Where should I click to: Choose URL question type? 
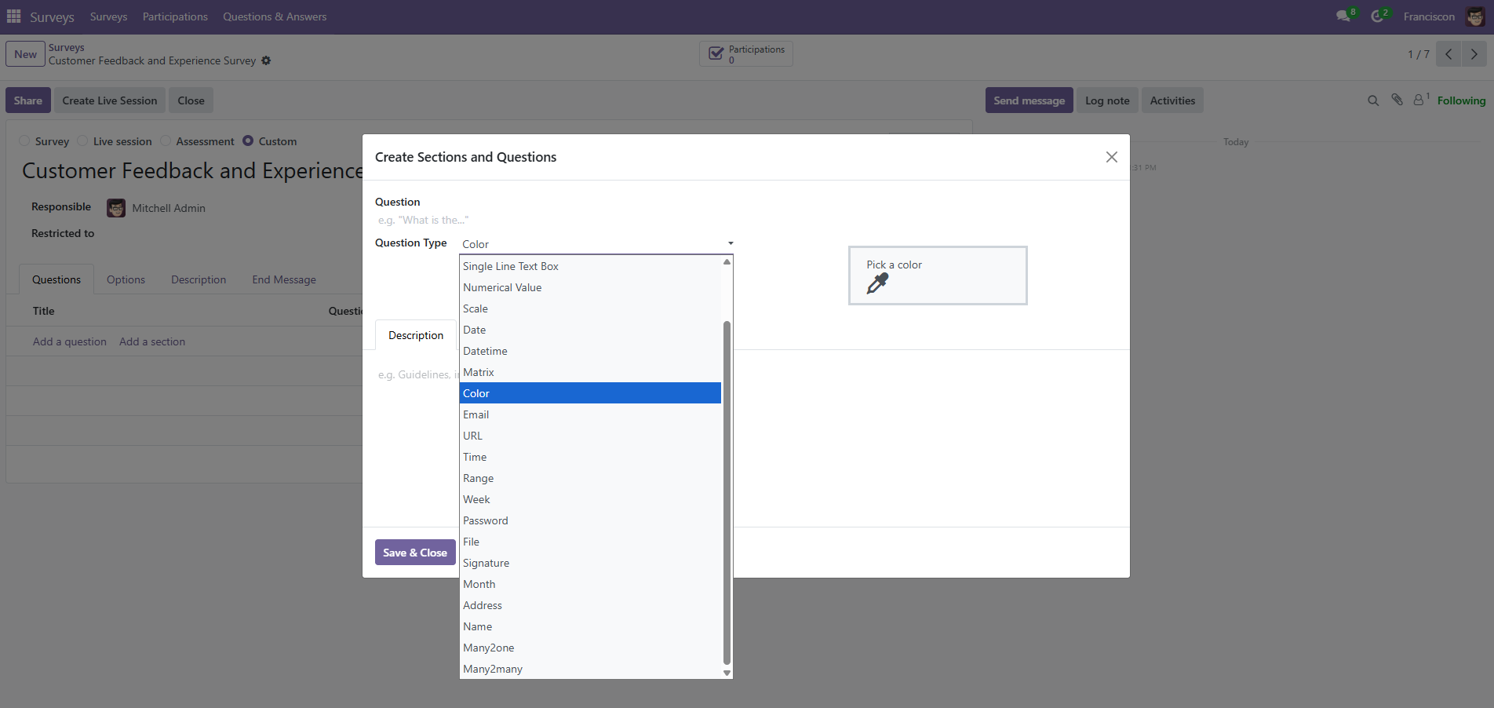click(590, 436)
